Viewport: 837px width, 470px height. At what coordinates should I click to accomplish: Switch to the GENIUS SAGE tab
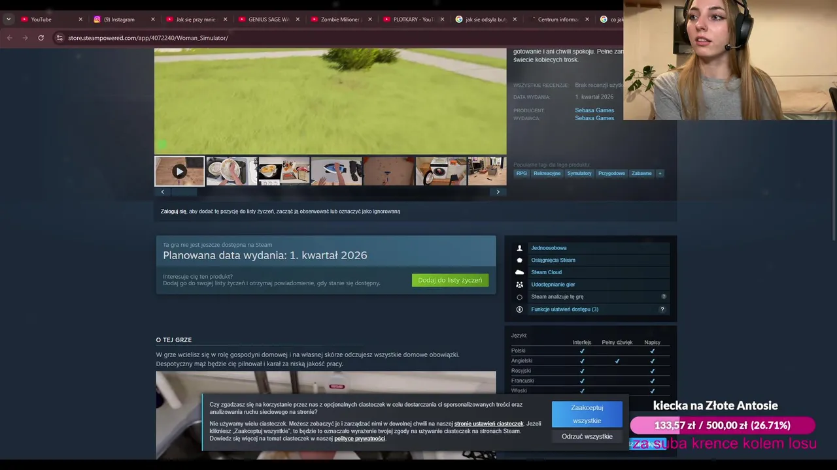[268, 20]
